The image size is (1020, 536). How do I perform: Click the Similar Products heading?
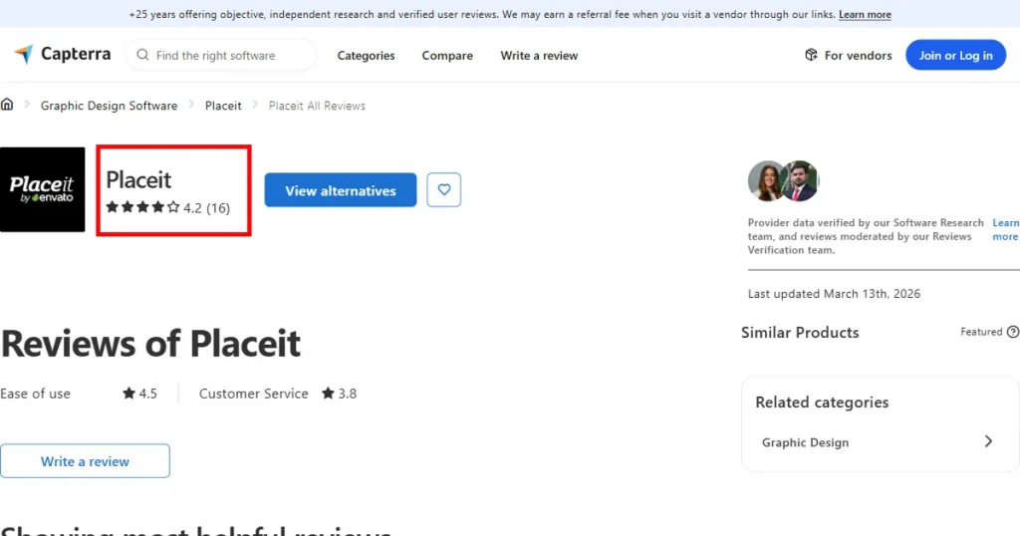pyautogui.click(x=800, y=333)
